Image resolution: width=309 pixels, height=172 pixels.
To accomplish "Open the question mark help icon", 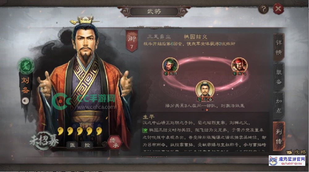I will (263, 9).
